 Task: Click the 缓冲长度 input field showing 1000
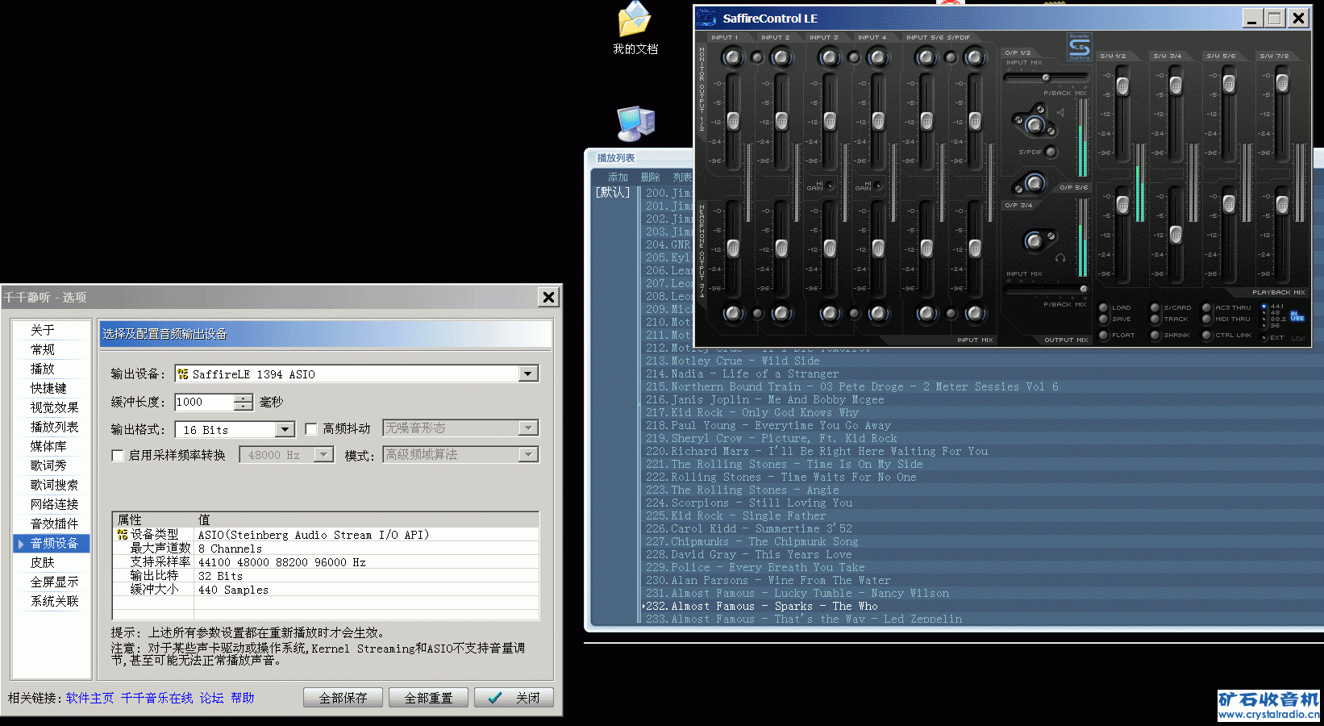coord(204,402)
